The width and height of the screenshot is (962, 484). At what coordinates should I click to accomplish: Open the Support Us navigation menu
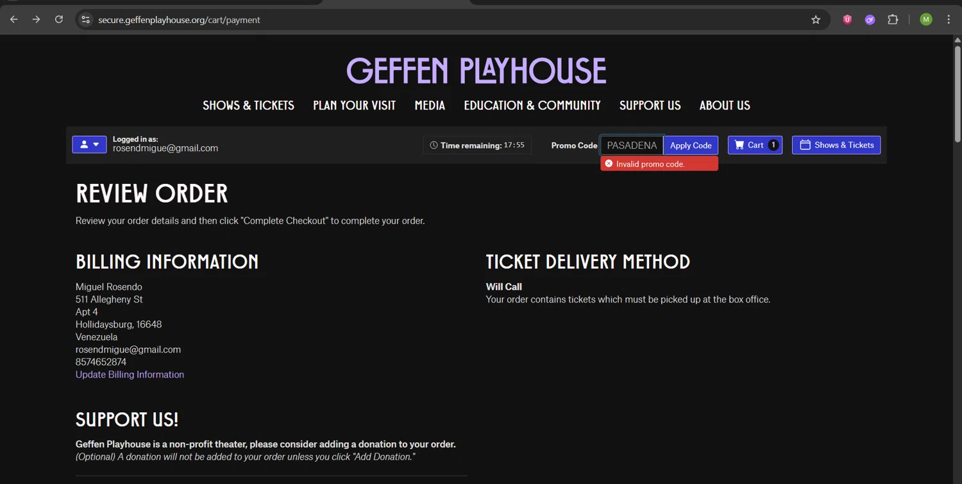tap(650, 105)
